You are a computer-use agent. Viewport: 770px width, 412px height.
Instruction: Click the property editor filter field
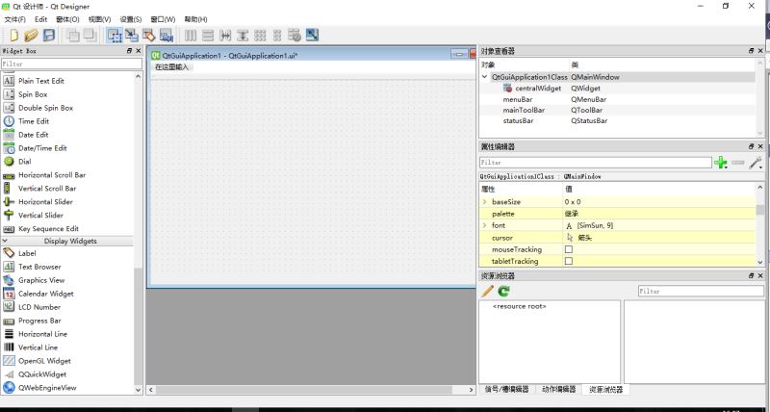[x=595, y=162]
